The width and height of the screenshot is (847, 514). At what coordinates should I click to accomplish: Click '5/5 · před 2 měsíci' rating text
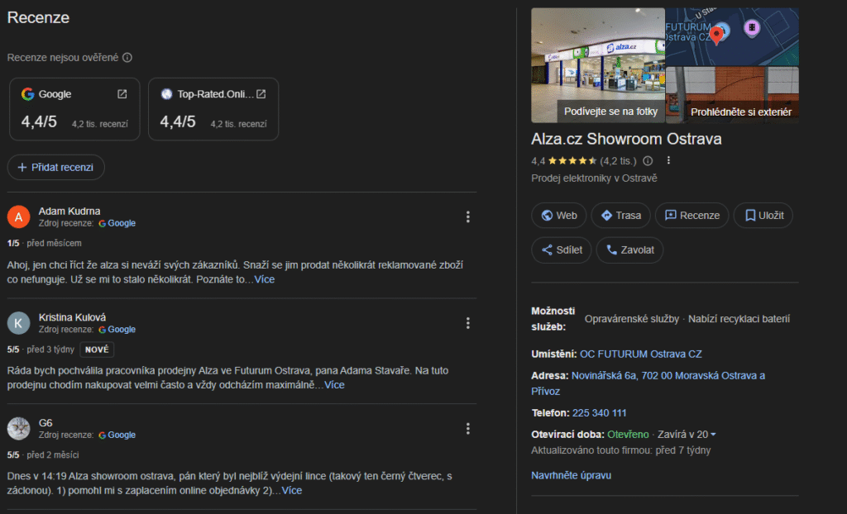tap(43, 455)
